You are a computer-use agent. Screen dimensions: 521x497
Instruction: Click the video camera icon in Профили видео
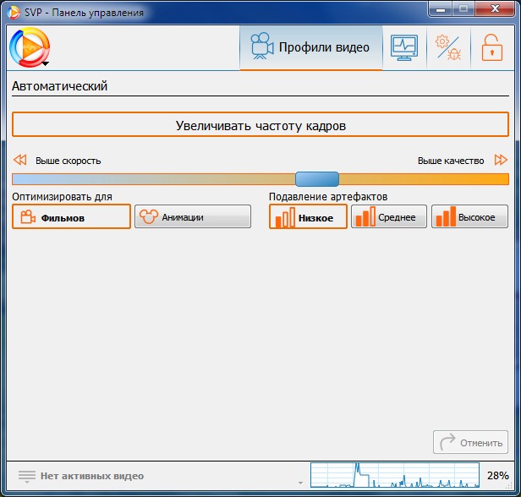tap(262, 46)
